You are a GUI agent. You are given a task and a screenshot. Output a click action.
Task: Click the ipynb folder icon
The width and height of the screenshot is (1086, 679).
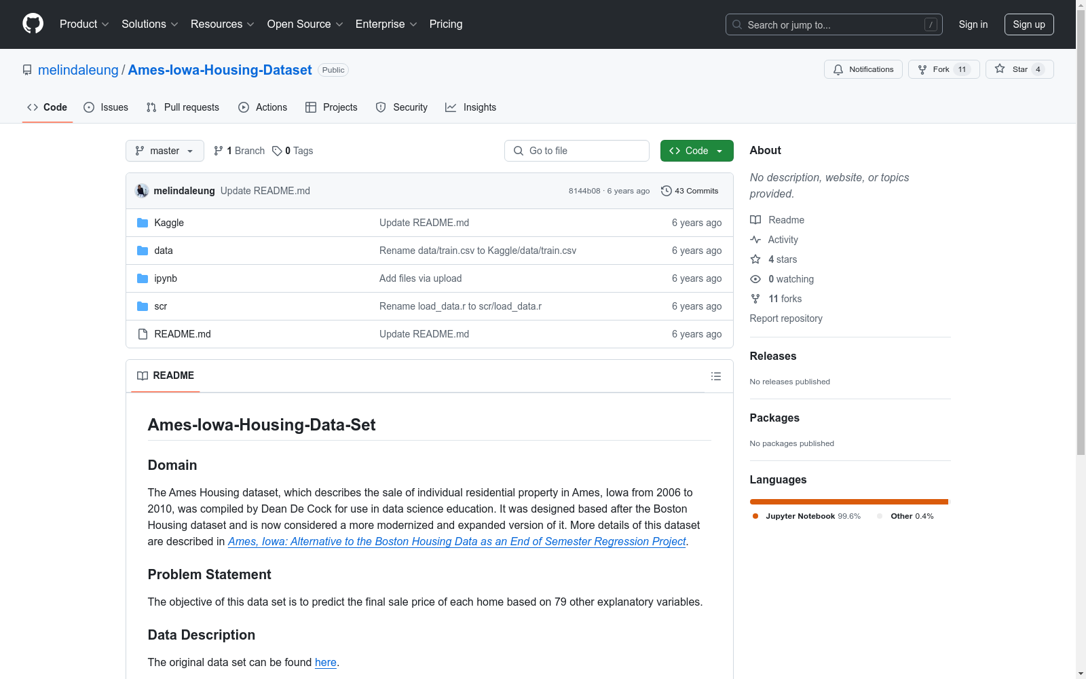coord(143,278)
